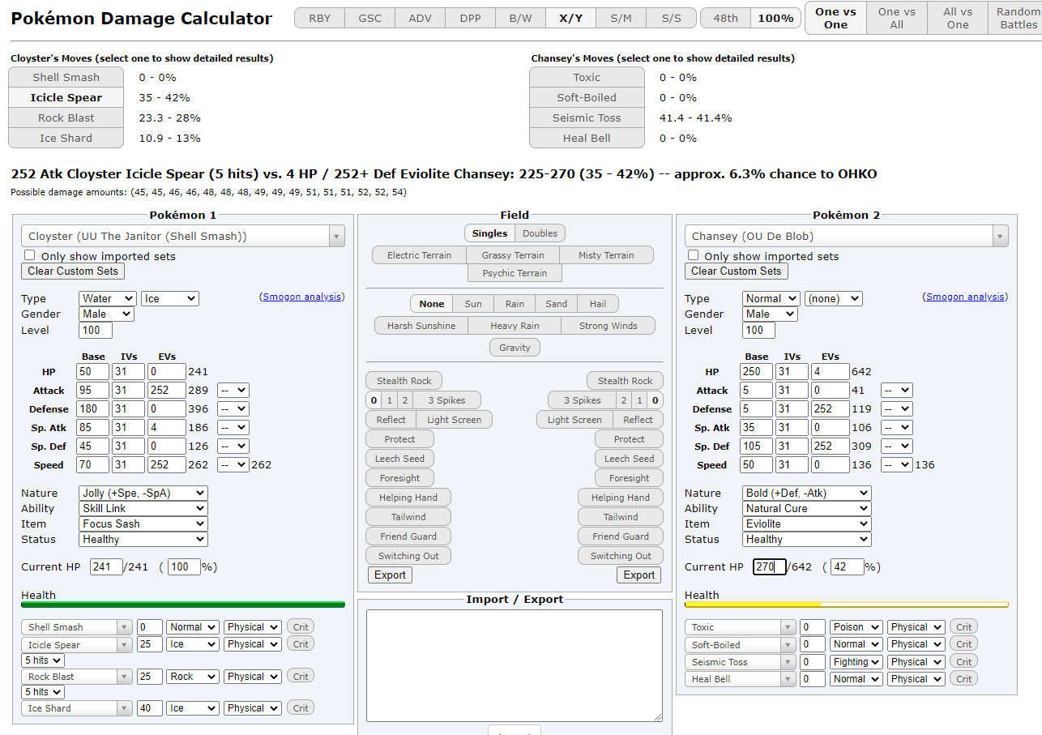This screenshot has height=735, width=1042.
Task: Open Cloyster's Attack boost dropdown
Action: pos(233,391)
